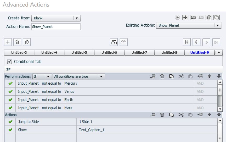Click the green checkmark beside Show action
The height and width of the screenshot is (142, 226).
point(10,130)
